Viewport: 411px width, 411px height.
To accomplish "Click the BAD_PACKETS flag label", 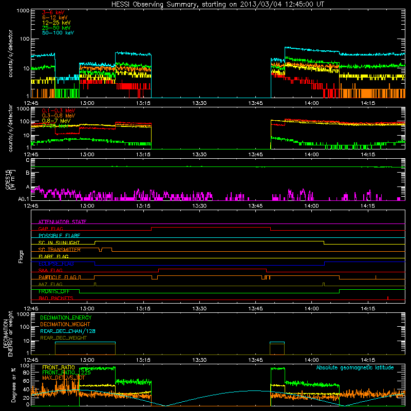I will 56,298.
